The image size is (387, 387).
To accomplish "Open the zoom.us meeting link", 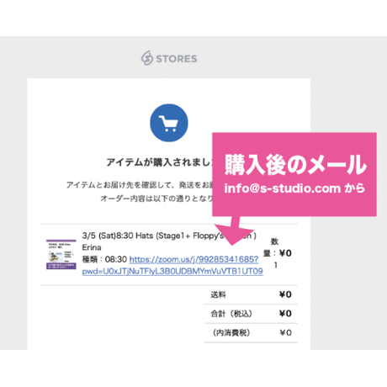I will pyautogui.click(x=172, y=265).
